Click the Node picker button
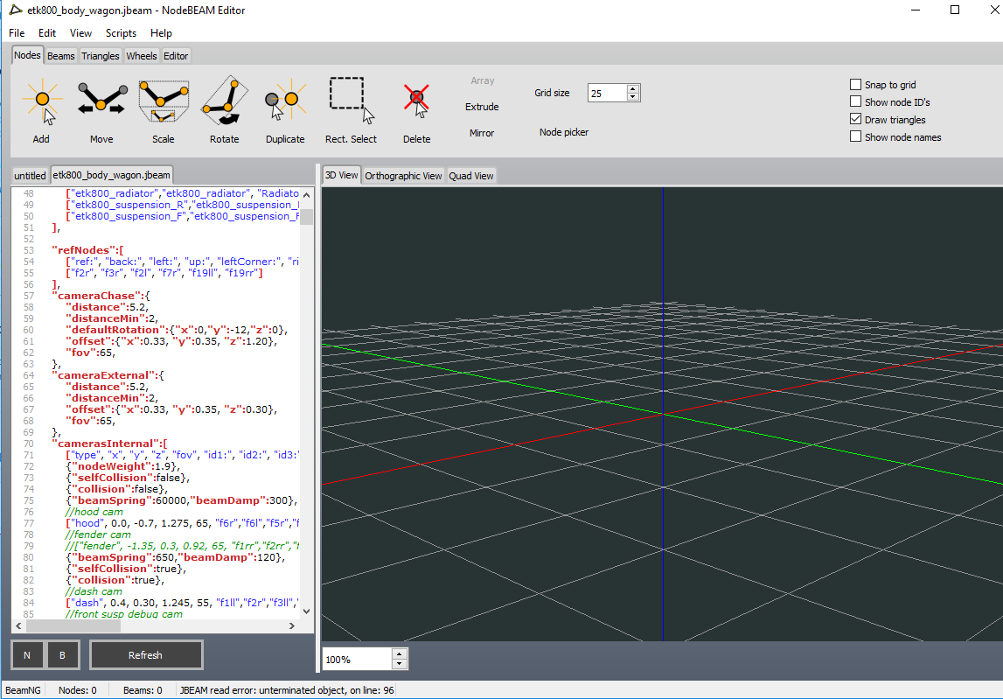 (563, 132)
